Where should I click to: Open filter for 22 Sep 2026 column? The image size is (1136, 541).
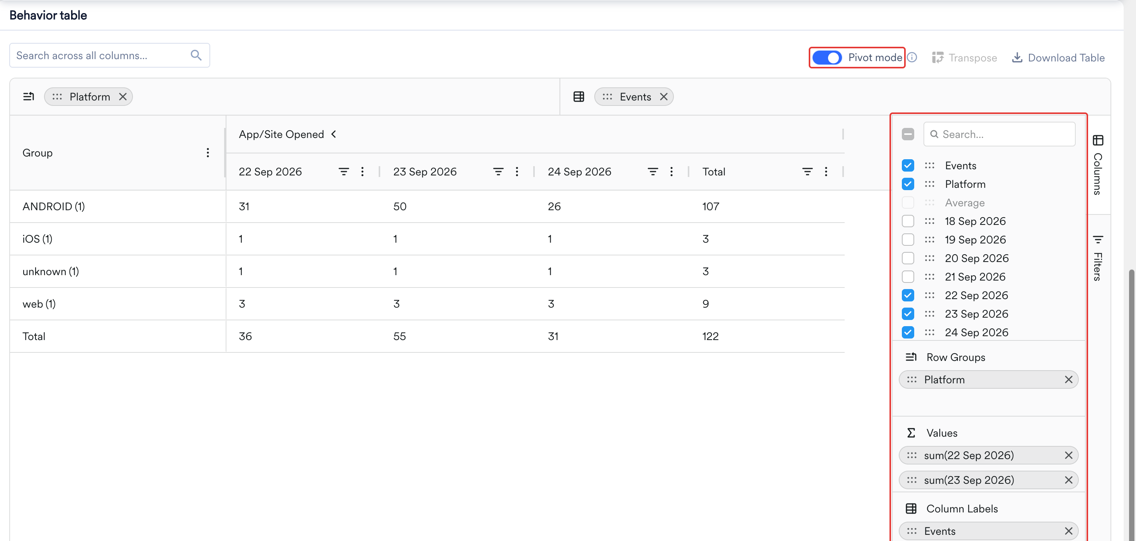(x=344, y=172)
